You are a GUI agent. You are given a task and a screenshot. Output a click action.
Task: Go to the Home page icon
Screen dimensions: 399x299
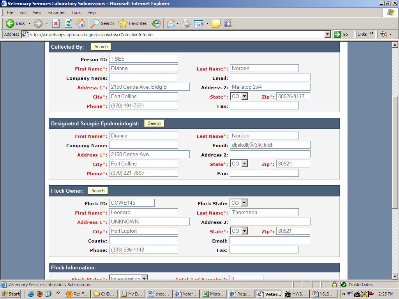(x=81, y=23)
